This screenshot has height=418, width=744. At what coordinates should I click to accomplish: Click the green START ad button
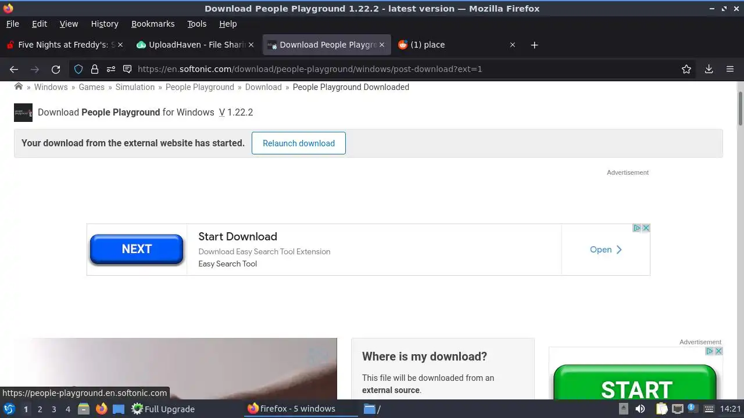pyautogui.click(x=635, y=383)
